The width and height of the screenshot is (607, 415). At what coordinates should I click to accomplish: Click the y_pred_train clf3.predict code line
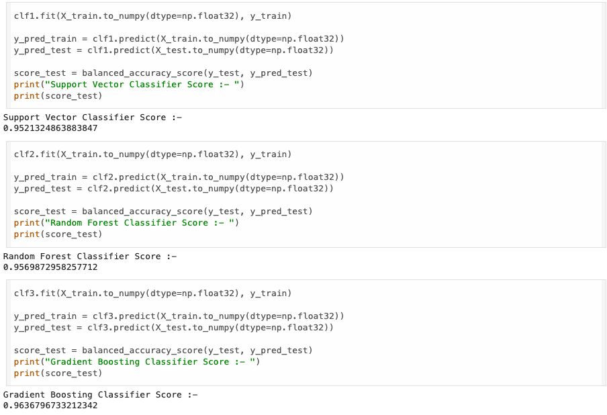point(179,316)
